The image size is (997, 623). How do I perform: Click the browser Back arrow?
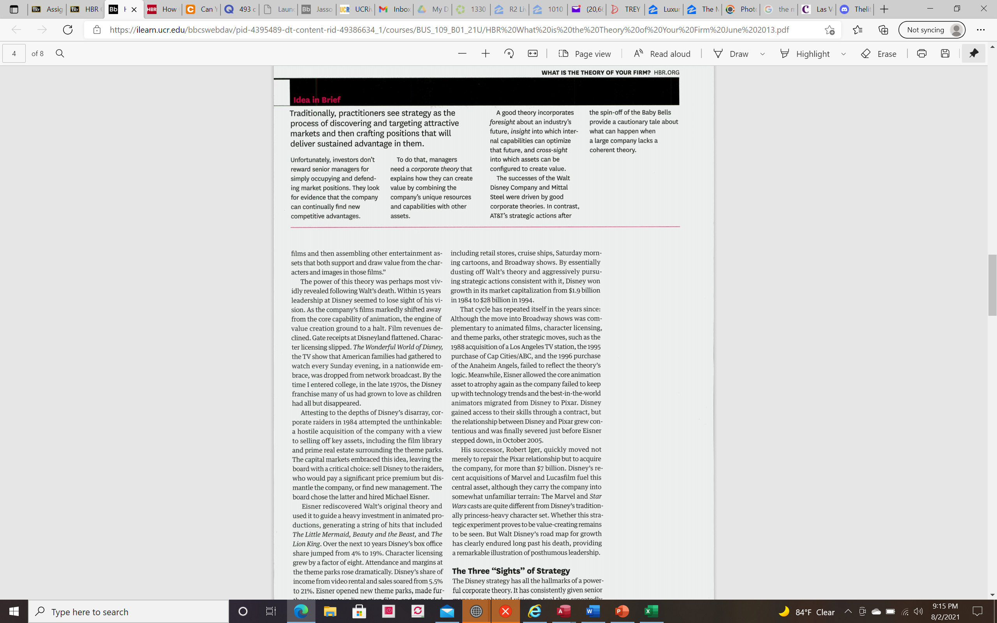point(16,30)
